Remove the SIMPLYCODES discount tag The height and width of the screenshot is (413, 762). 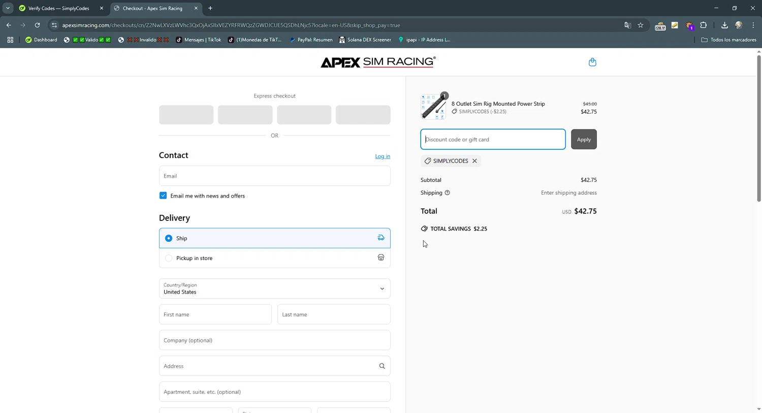pos(474,161)
